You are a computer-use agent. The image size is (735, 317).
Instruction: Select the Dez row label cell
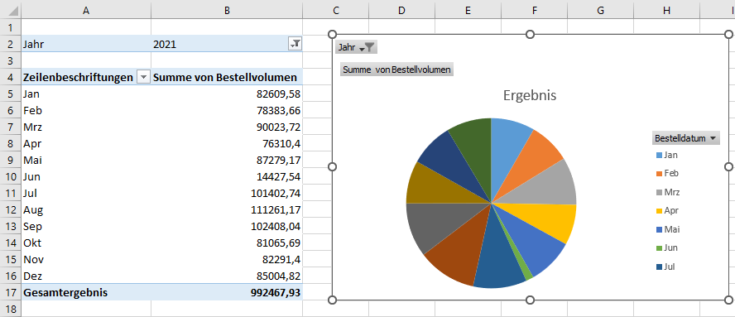point(86,276)
